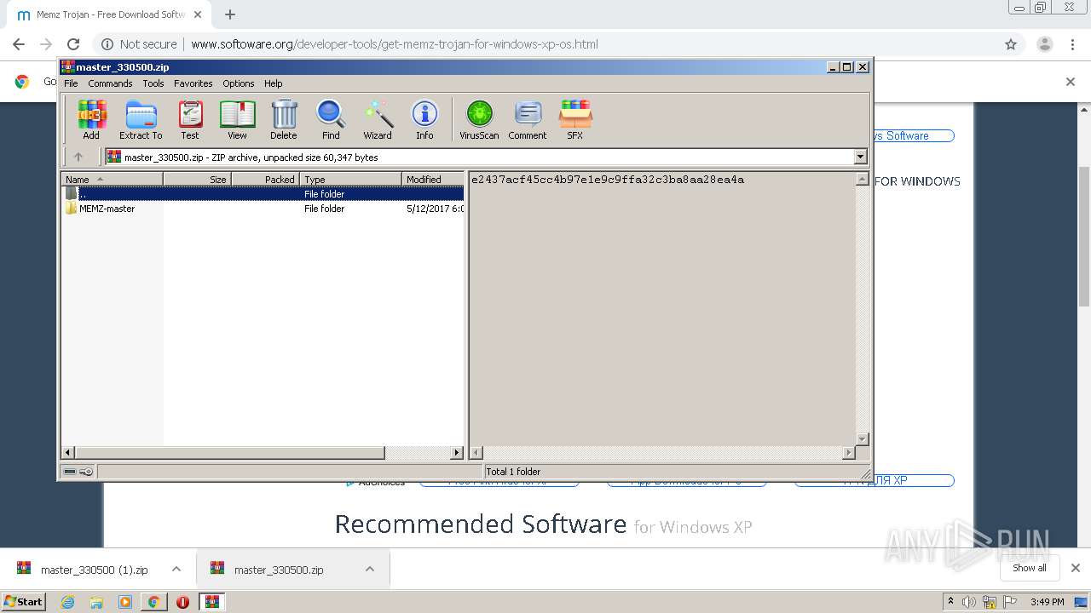Screen dimensions: 1091x613
Task: Sort by the Type column header
Action: [x=350, y=179]
